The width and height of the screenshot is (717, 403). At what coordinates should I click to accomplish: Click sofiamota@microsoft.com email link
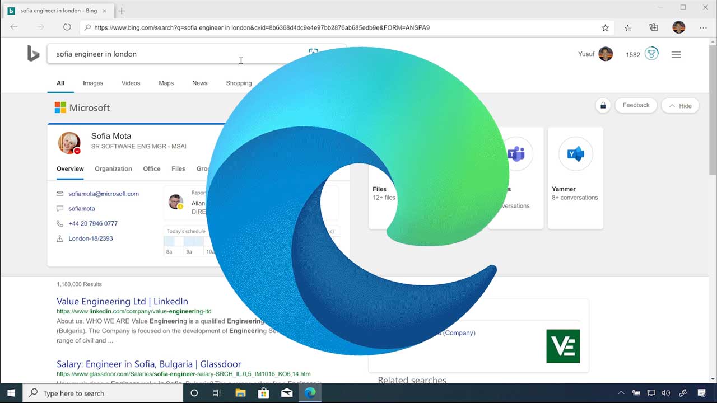click(104, 194)
